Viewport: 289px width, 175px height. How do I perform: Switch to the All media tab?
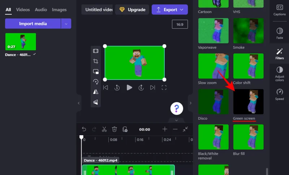point(8,10)
